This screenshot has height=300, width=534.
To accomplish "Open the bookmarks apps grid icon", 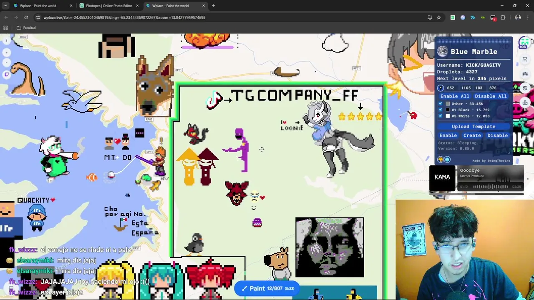I will (x=5, y=27).
